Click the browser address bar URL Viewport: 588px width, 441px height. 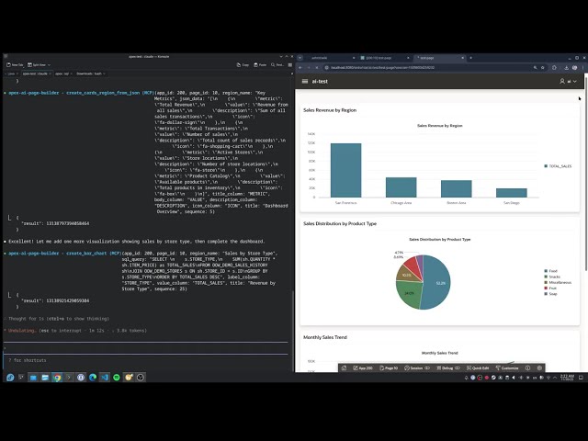pyautogui.click(x=382, y=67)
